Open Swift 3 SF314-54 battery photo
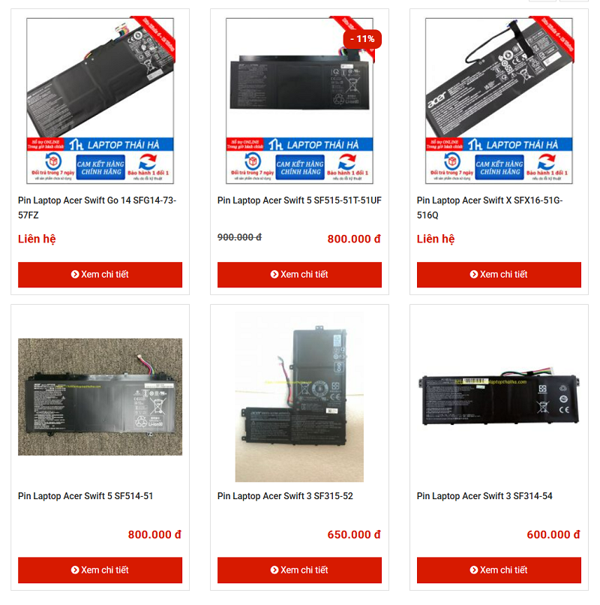 tap(499, 396)
